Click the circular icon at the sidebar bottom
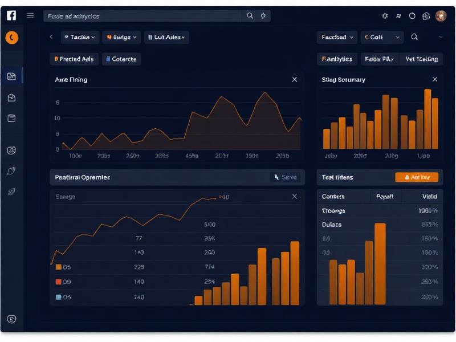The height and width of the screenshot is (342, 456). (x=11, y=319)
